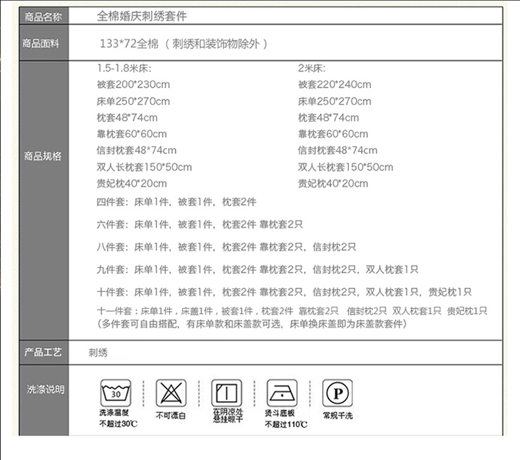This screenshot has height=460, width=520.
Task: Select the 四件套 set description row
Action: pos(177,202)
